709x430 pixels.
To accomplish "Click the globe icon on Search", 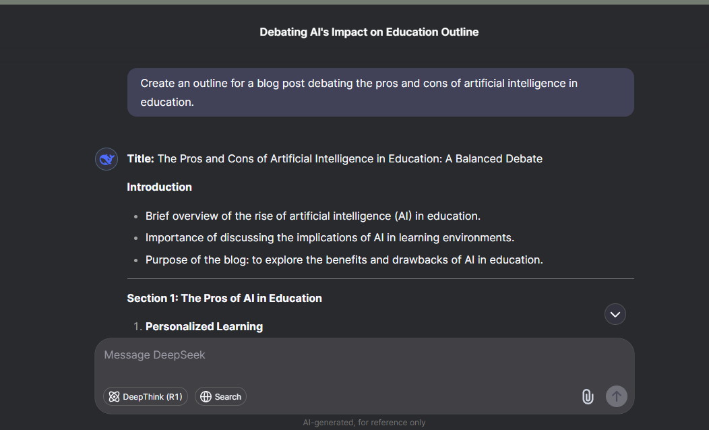I will [206, 397].
